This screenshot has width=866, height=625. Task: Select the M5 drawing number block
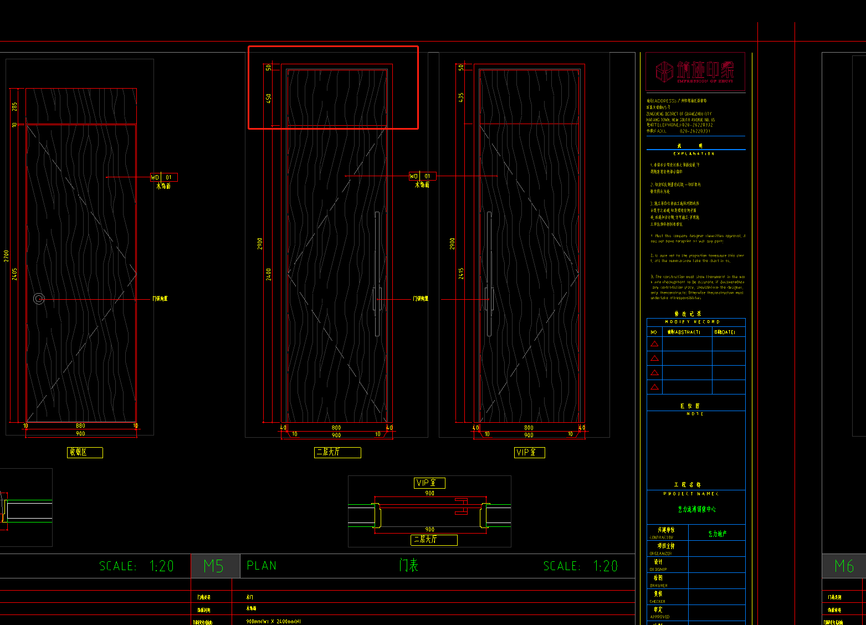pyautogui.click(x=215, y=566)
